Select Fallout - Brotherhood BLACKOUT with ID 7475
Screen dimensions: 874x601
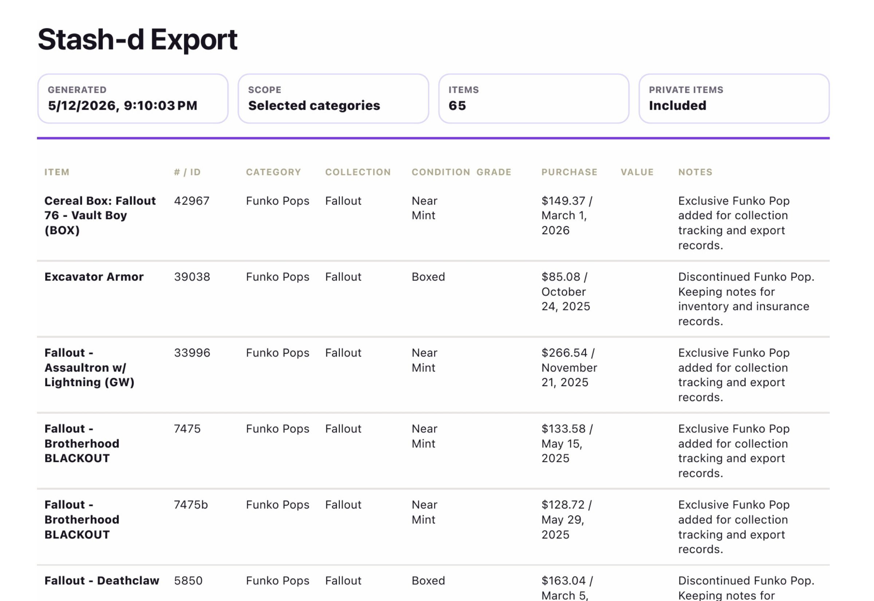coord(82,444)
